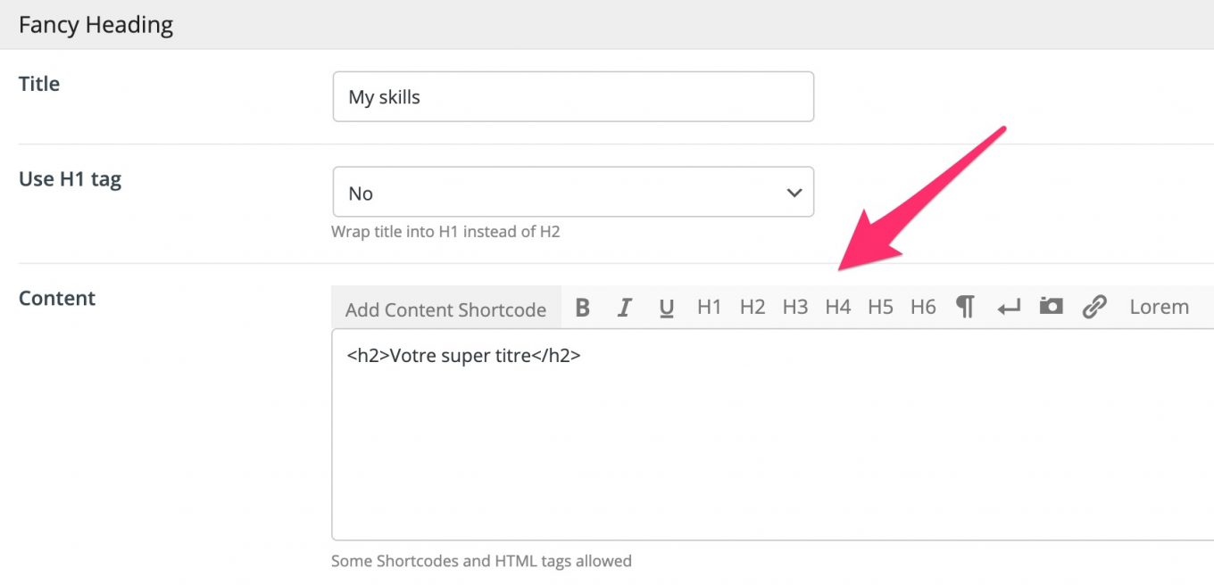This screenshot has height=585, width=1214.
Task: Toggle bold formatting in content toolbar
Action: (x=583, y=308)
